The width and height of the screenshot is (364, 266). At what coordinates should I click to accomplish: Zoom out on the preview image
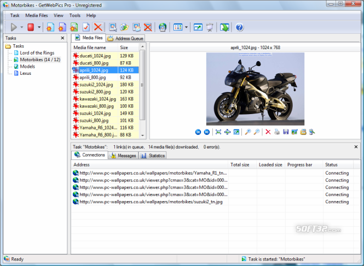(257, 132)
